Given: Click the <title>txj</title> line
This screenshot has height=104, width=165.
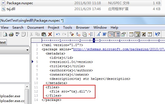Looking at the screenshot, I should click(x=67, y=66).
